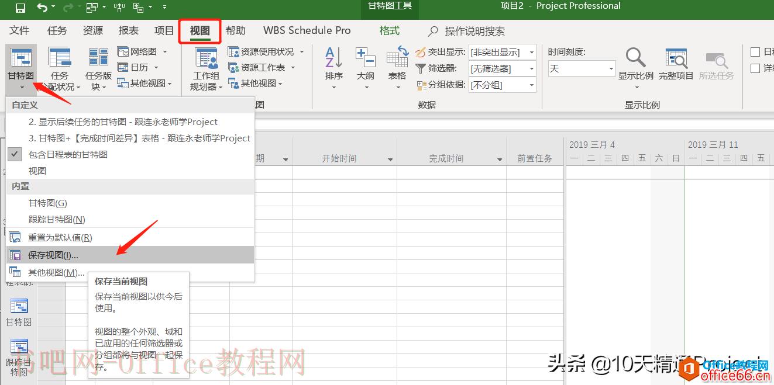Choose 其他视图(M)... menu item

(130, 272)
